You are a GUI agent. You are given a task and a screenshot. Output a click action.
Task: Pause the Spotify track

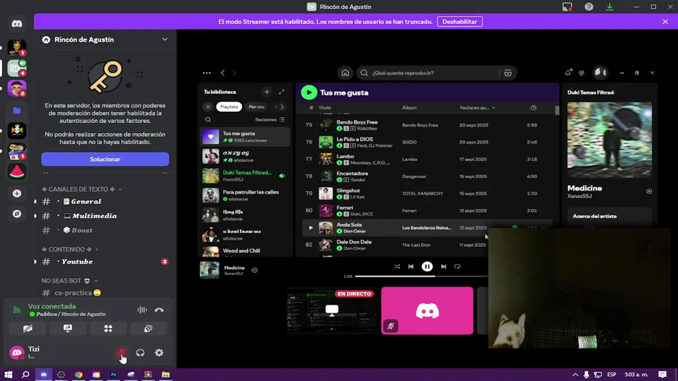[427, 267]
